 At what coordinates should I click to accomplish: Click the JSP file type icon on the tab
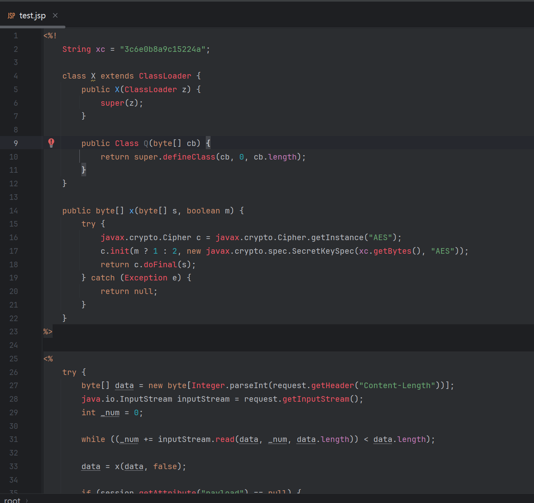point(11,16)
